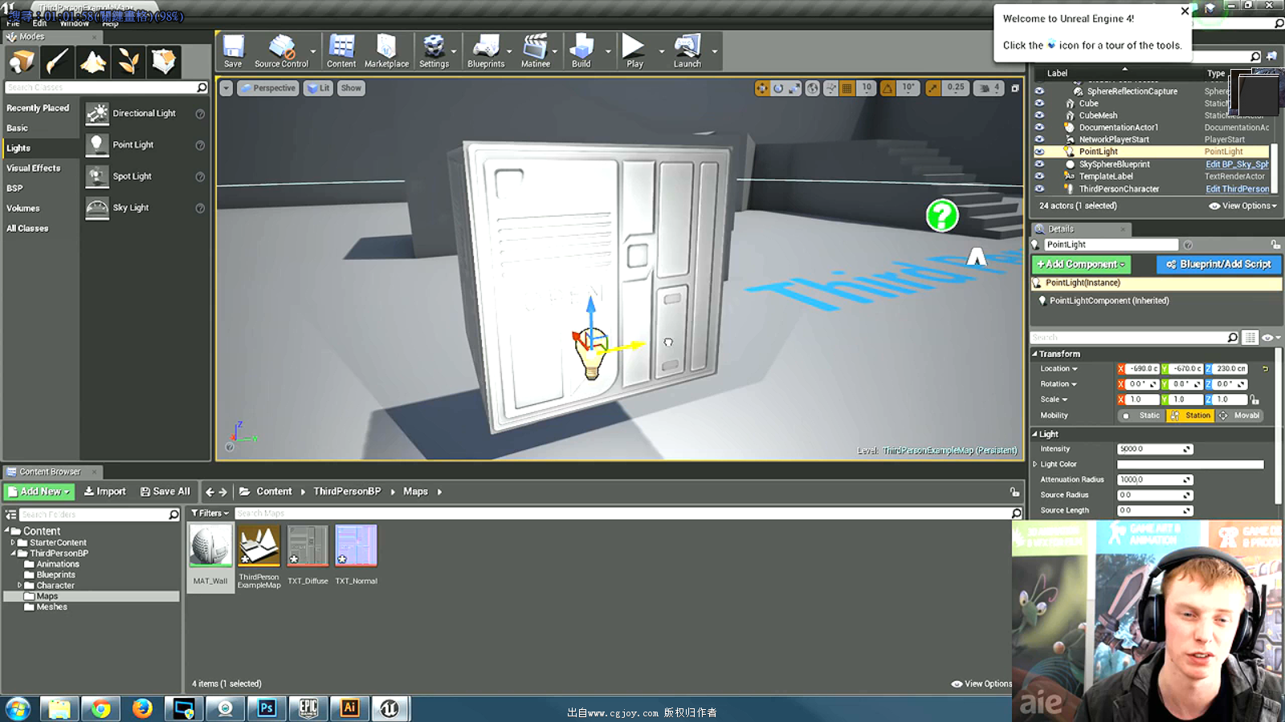Viewport: 1285px width, 722px height.
Task: Select Visual Effects category
Action: pyautogui.click(x=34, y=168)
